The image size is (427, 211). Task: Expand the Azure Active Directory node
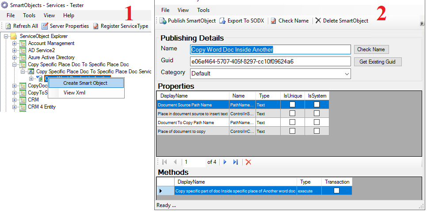coord(15,57)
